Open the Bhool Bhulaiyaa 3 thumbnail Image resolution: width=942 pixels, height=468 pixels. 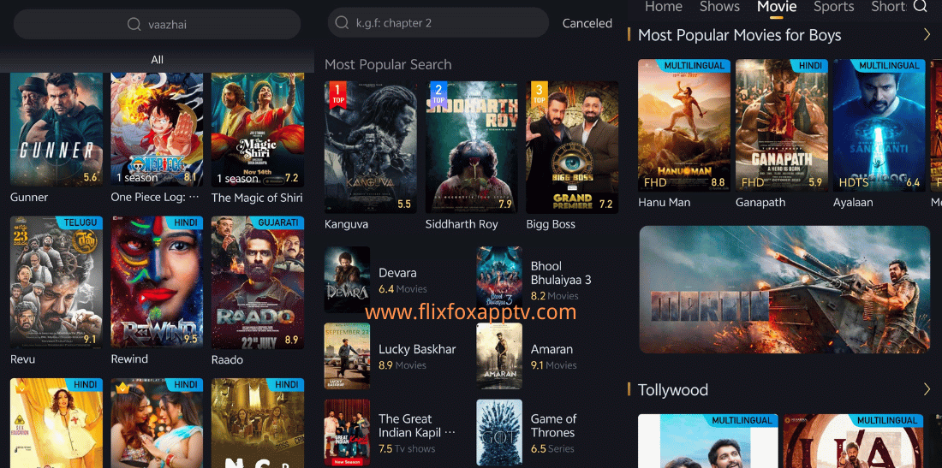pos(499,279)
